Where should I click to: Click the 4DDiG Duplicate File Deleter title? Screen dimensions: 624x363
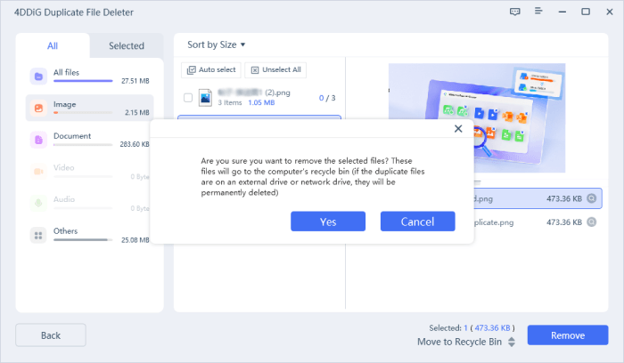tap(74, 12)
